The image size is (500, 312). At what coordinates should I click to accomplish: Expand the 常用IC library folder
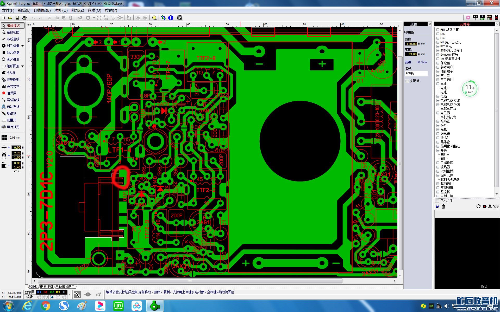coord(438,75)
